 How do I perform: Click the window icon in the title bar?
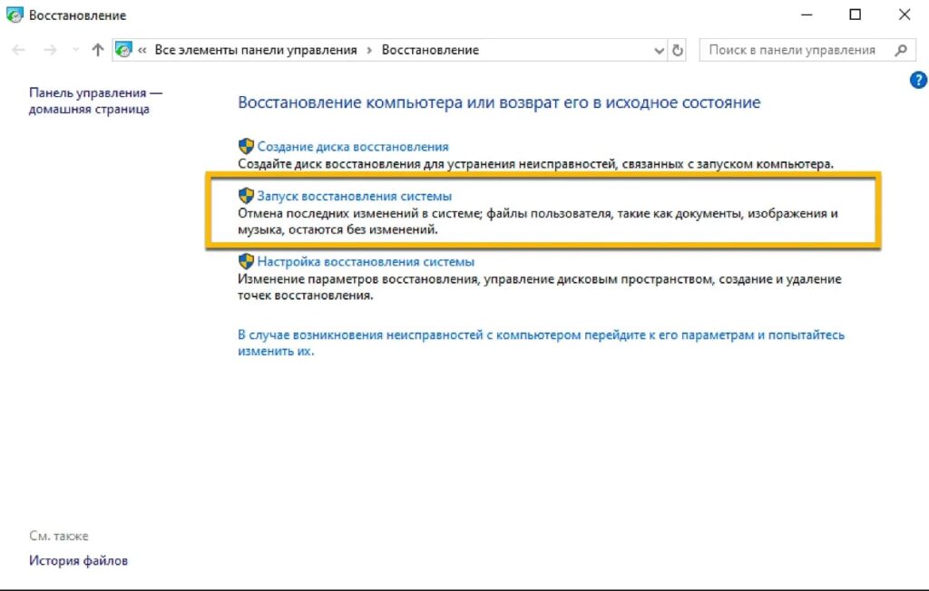click(x=15, y=15)
